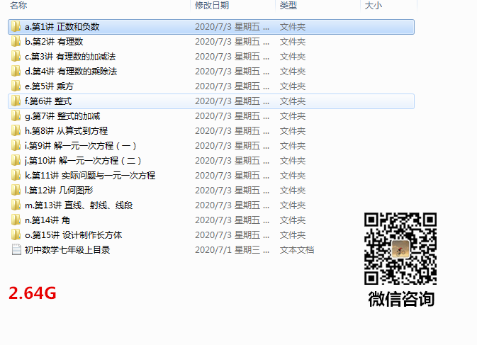Click the date cell of a.第1讲 row
The width and height of the screenshot is (477, 345).
pyautogui.click(x=232, y=27)
